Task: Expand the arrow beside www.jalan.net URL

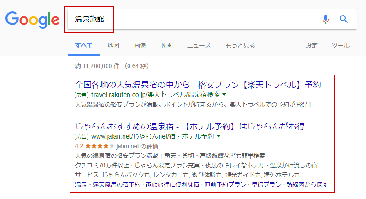Action: 219,136
